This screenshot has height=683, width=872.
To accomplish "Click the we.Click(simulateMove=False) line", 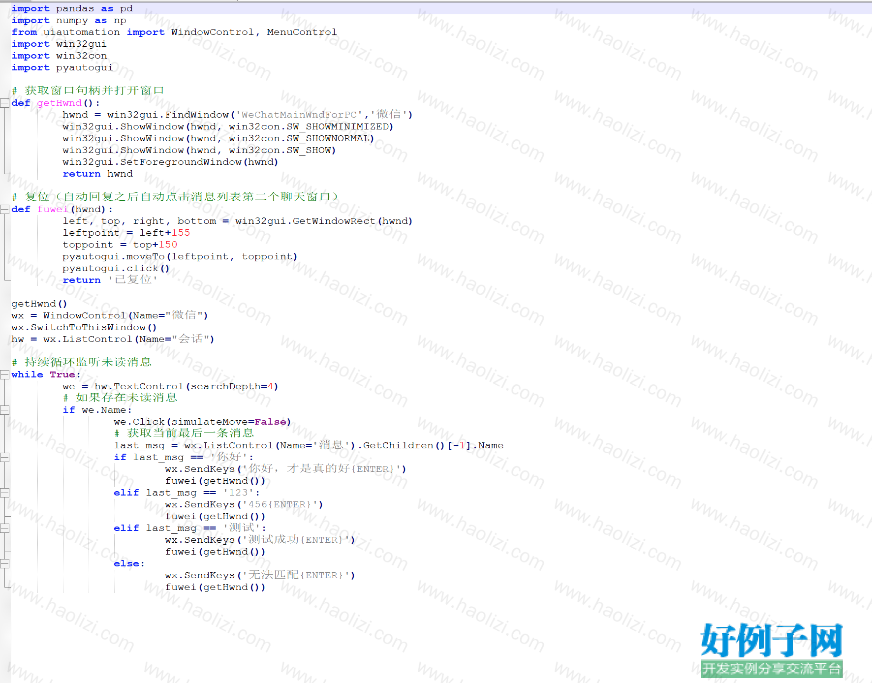I will (x=202, y=422).
